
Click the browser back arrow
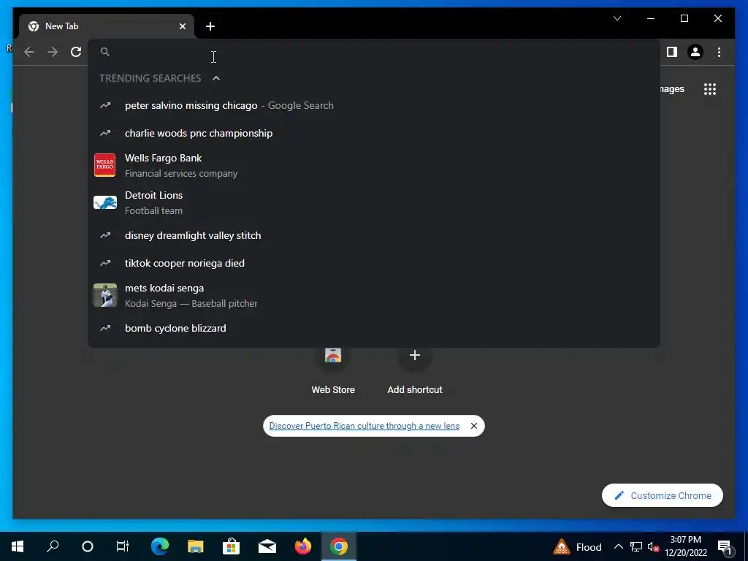click(x=29, y=52)
